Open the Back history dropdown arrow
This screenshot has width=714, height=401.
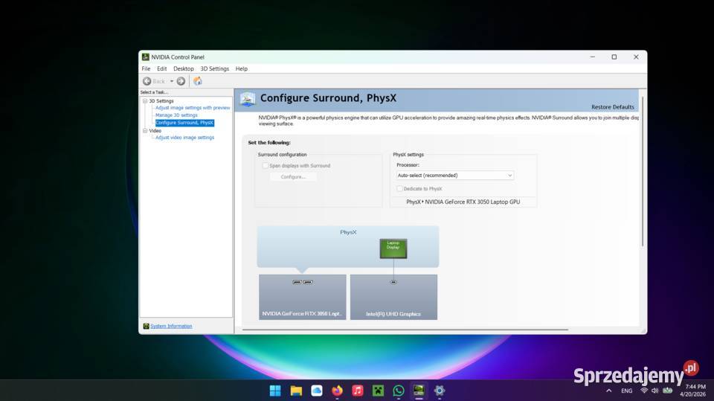click(x=171, y=81)
